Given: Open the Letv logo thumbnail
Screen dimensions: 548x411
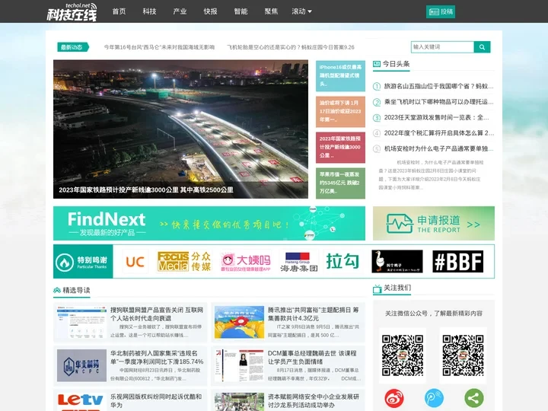Looking at the screenshot, I should pyautogui.click(x=81, y=402).
